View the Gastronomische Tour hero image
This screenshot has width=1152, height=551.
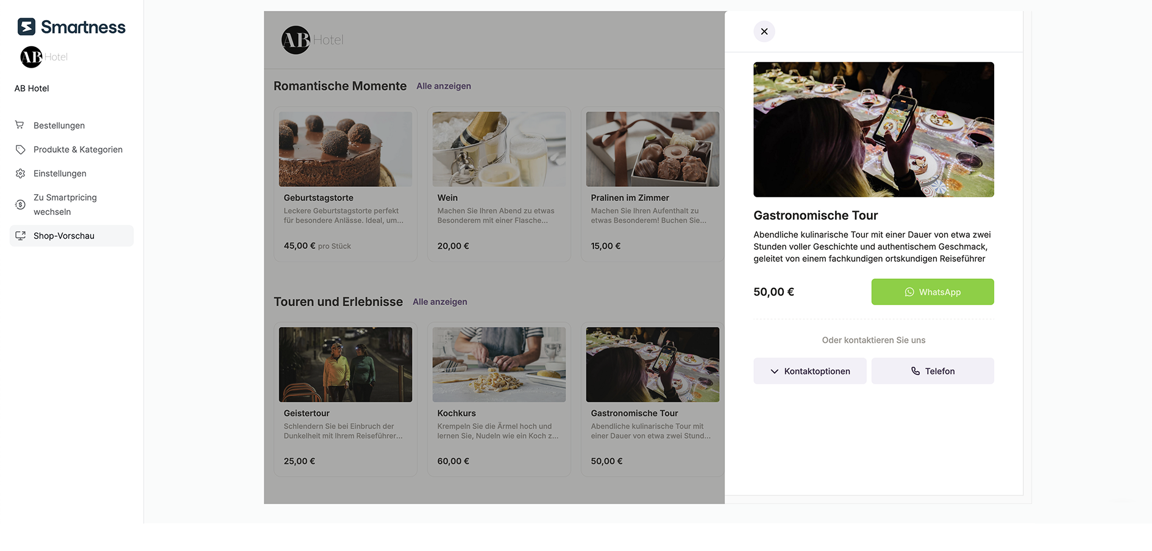[x=873, y=129]
